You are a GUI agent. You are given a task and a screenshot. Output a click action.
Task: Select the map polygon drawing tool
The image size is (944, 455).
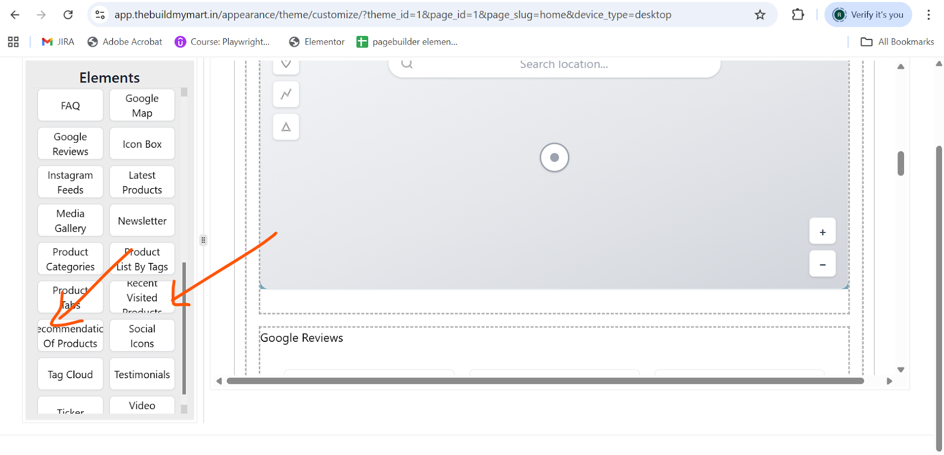(286, 127)
